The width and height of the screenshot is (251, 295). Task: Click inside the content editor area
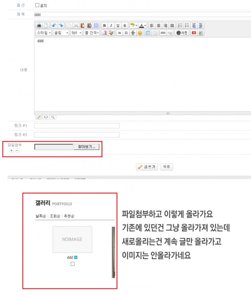142,74
